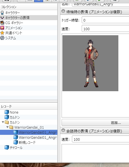Select the WarriorGendai_01 folder
The width and height of the screenshot is (129, 167).
29,127
